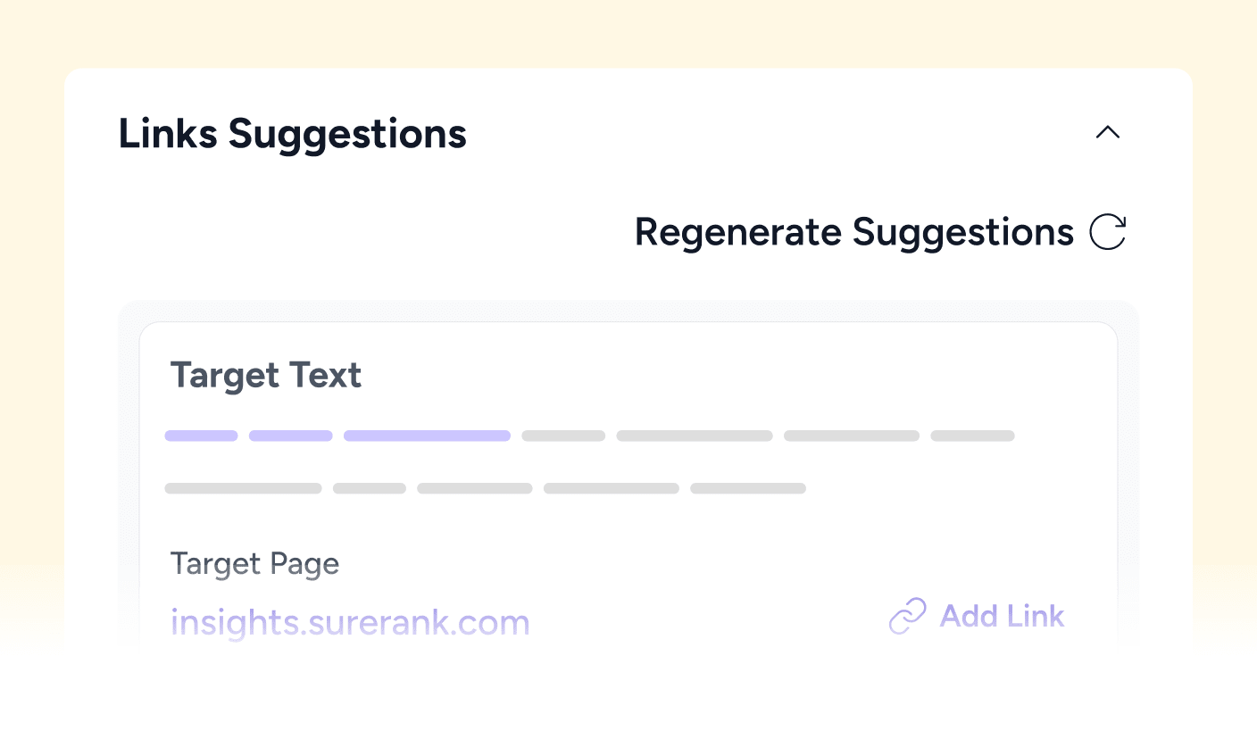1257x739 pixels.
Task: Select the Target Page label
Action: pyautogui.click(x=254, y=563)
